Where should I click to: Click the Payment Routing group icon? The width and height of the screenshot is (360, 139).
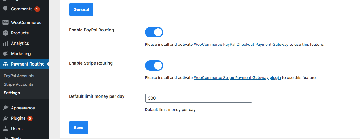point(5,64)
